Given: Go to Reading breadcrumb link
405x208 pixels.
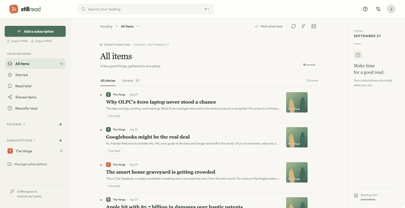Looking at the screenshot, I should coord(106,26).
